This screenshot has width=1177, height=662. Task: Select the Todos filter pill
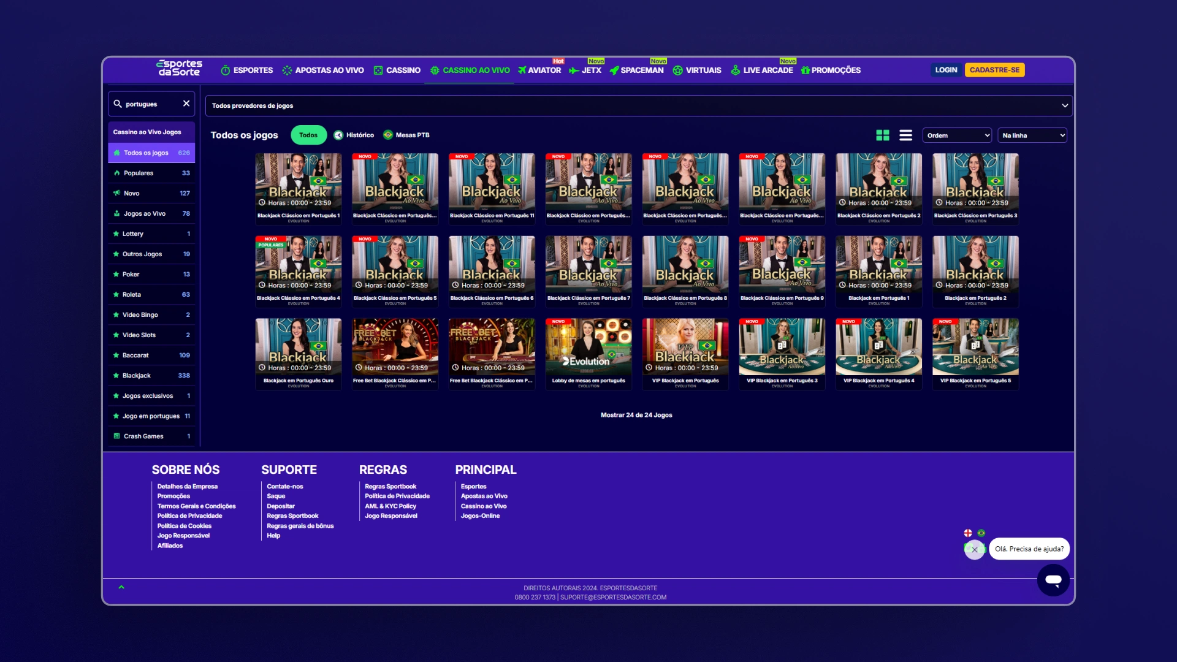point(308,135)
